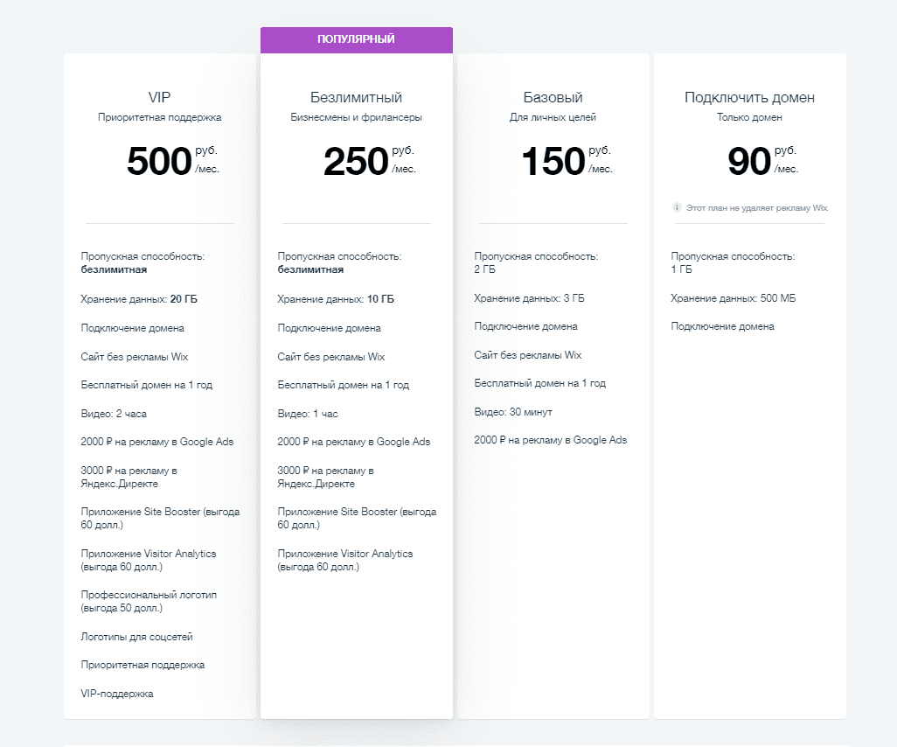Click Видео: 30 минут in Базовый plan

click(513, 412)
